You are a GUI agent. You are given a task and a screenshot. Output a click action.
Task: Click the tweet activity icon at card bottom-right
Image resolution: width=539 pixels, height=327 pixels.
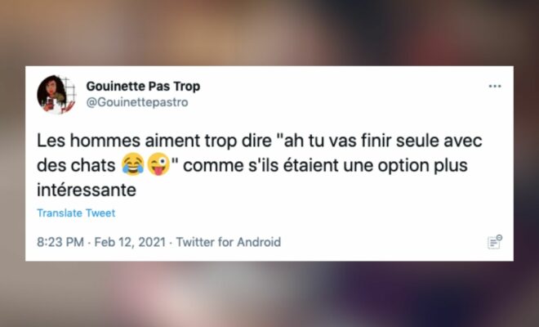495,242
